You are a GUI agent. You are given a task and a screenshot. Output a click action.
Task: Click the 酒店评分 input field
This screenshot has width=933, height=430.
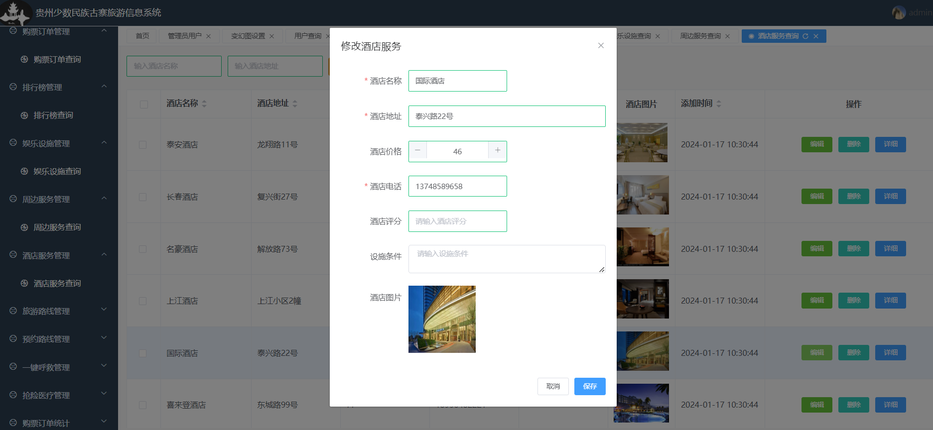457,221
